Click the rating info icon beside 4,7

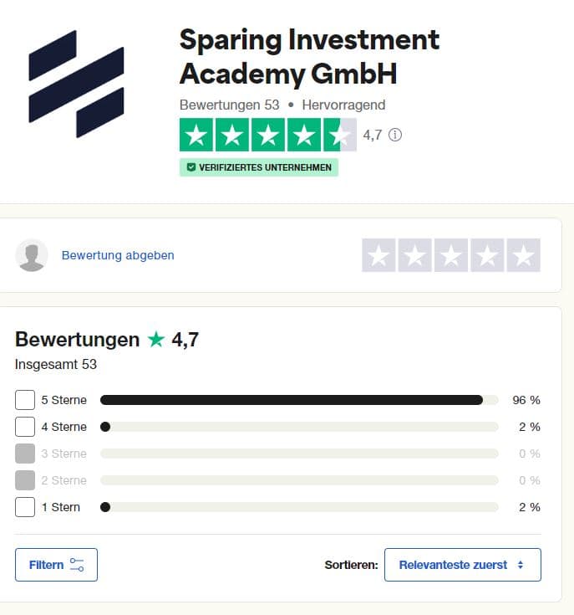(x=394, y=135)
